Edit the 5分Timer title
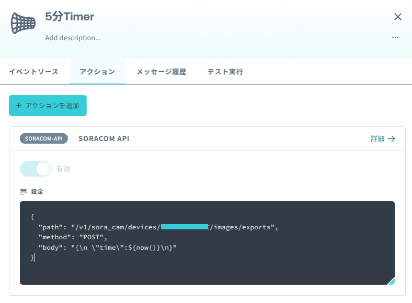412x303 pixels. coord(70,17)
